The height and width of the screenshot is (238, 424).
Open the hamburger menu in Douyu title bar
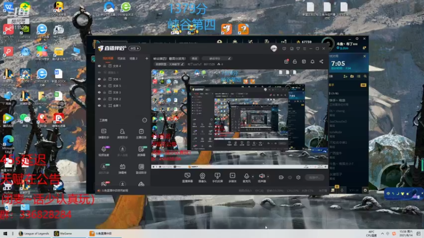[304, 49]
